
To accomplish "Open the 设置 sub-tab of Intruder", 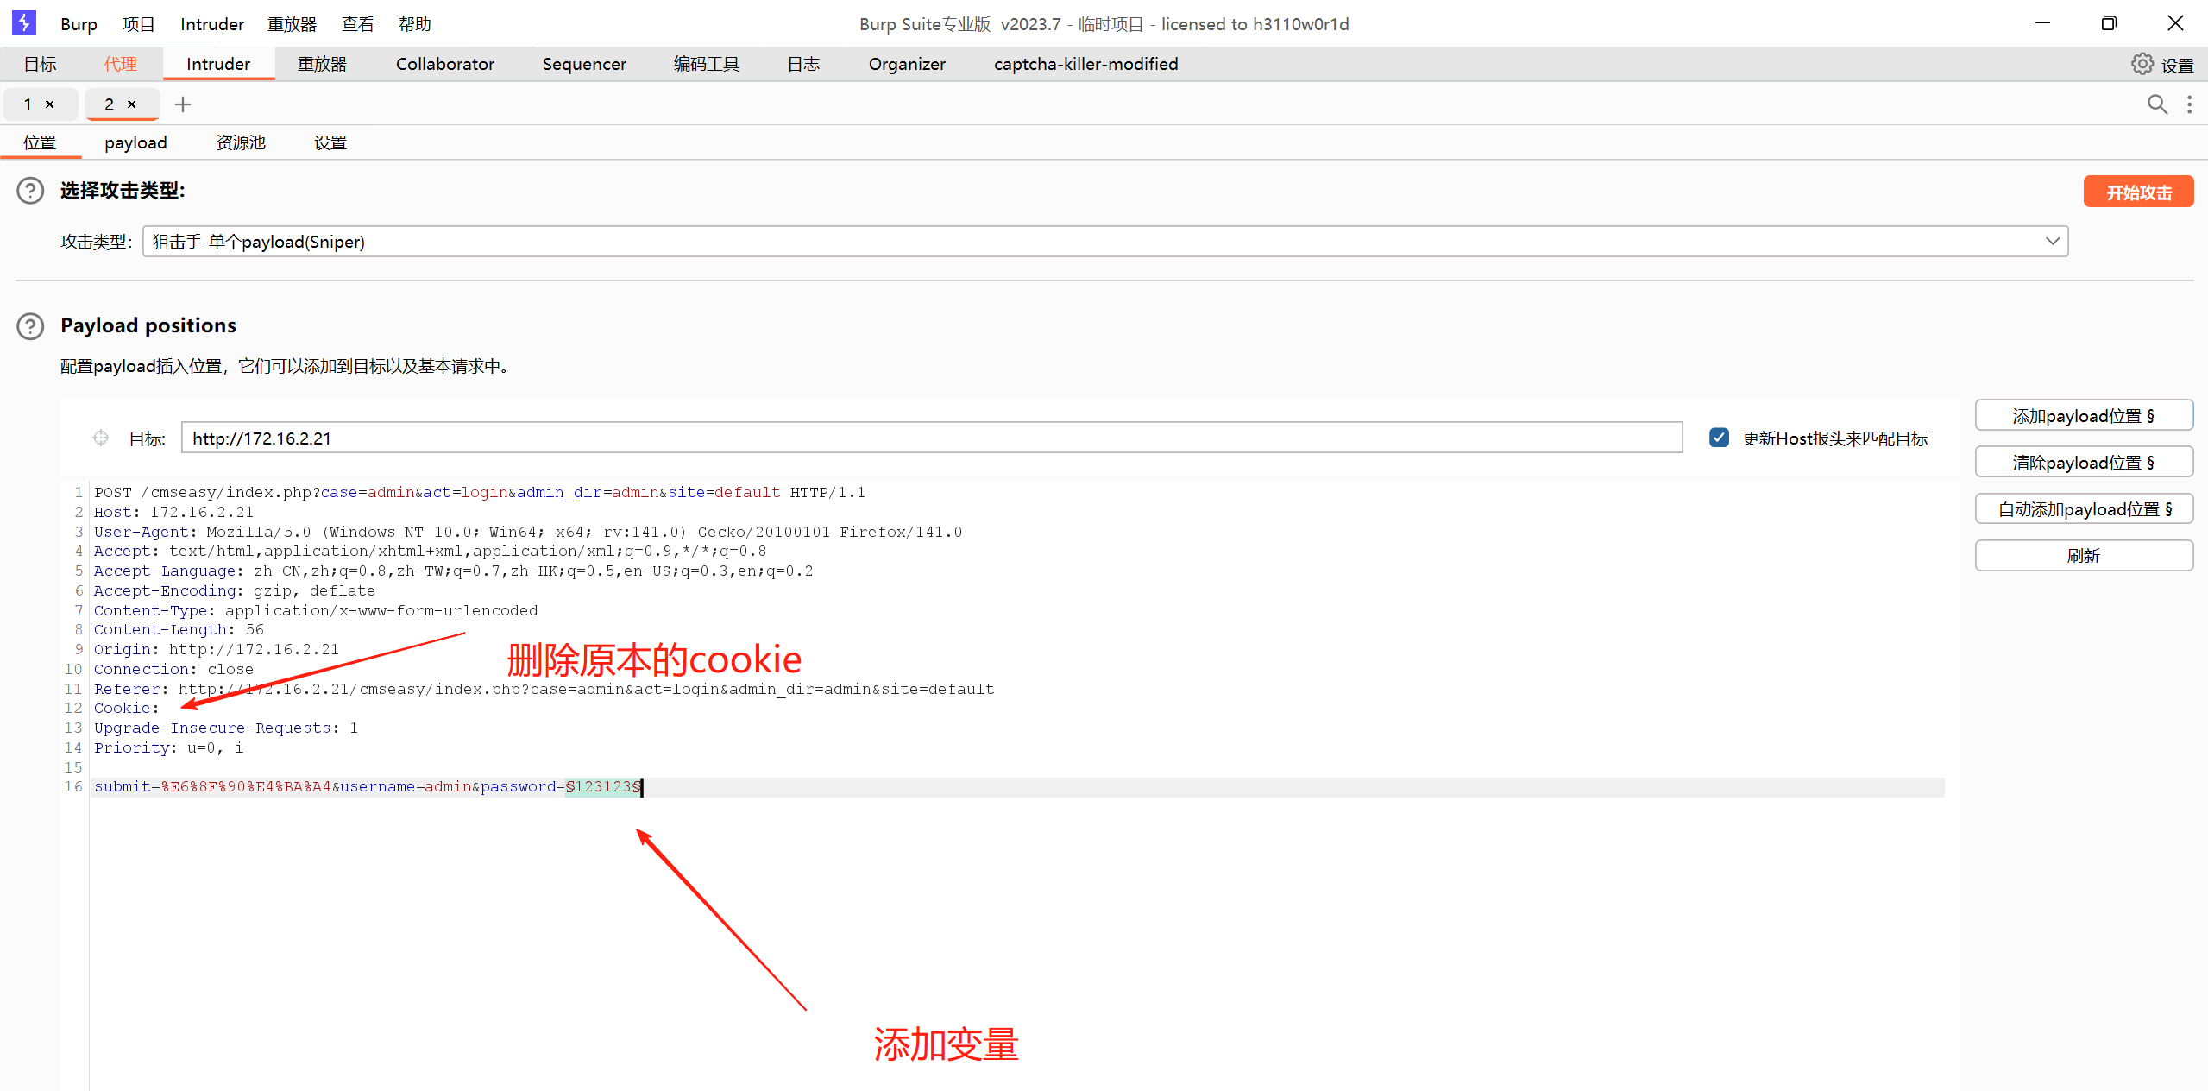I will tap(330, 142).
